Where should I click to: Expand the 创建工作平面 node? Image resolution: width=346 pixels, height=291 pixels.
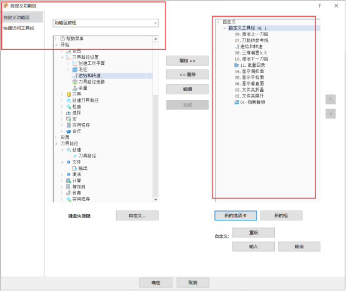pos(69,64)
